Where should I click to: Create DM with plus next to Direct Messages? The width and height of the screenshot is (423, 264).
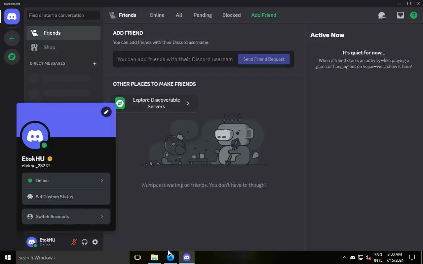coord(95,63)
